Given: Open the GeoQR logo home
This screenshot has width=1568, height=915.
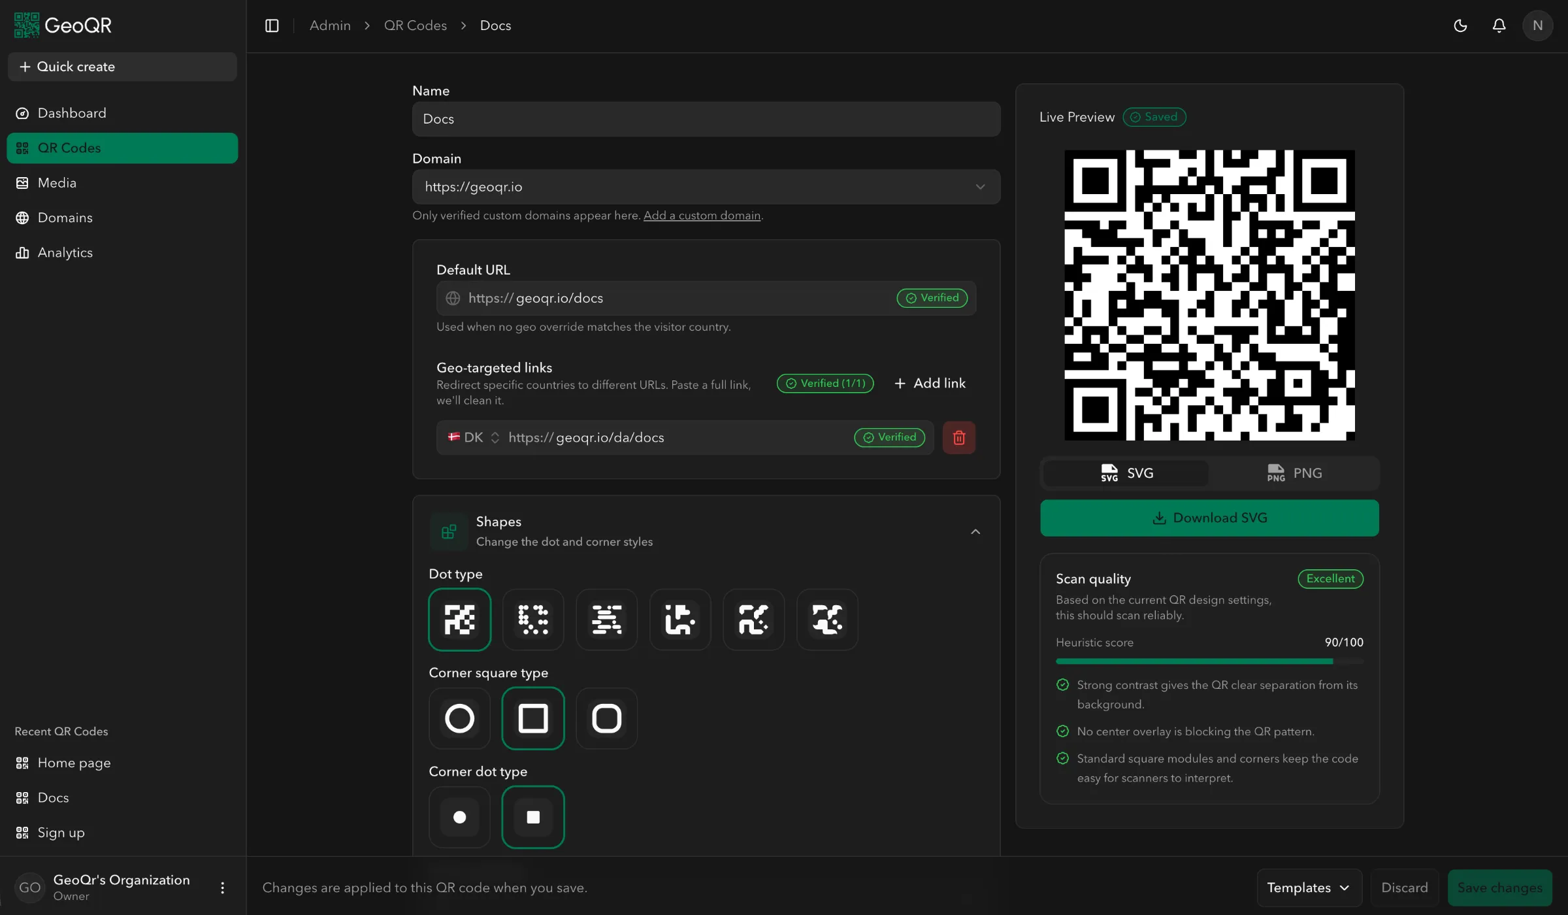Looking at the screenshot, I should [x=63, y=25].
